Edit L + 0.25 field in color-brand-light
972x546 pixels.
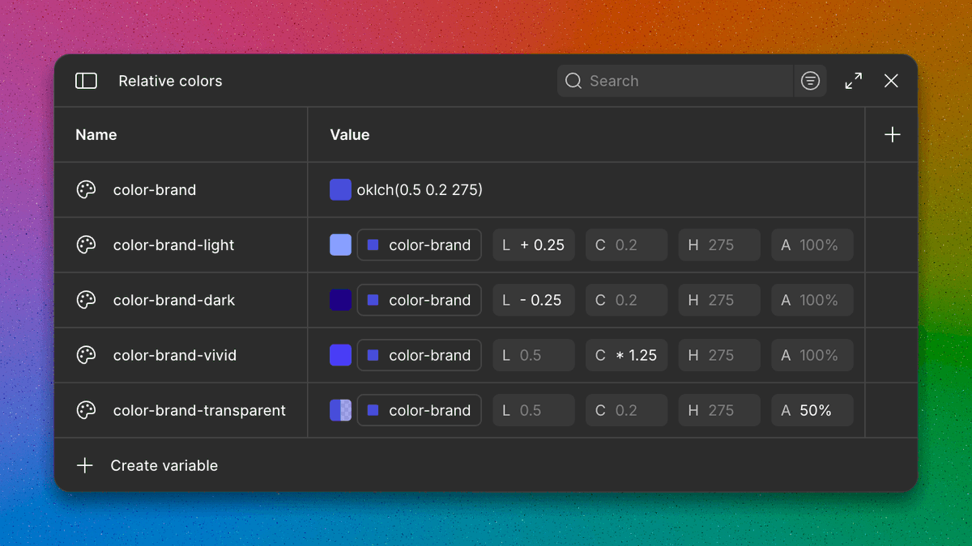[x=534, y=245]
